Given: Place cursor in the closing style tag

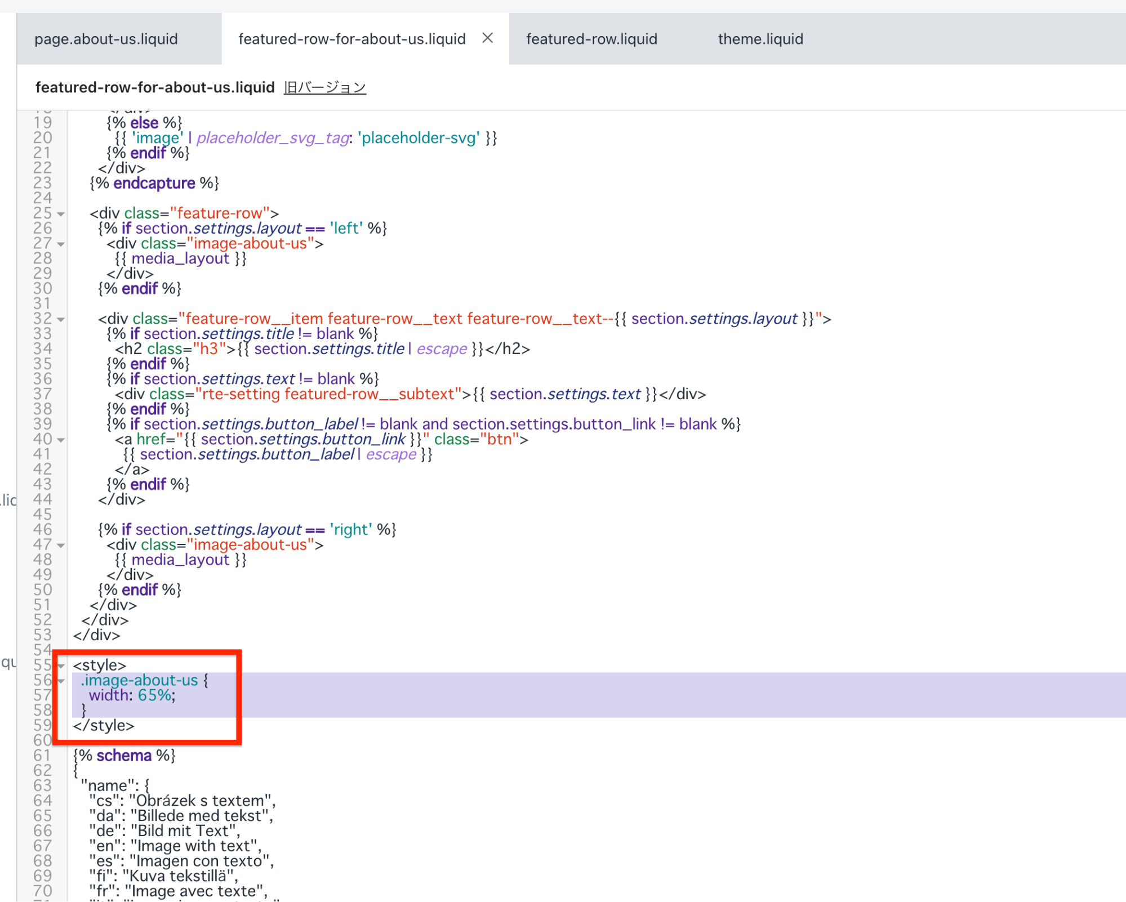Looking at the screenshot, I should click(104, 726).
